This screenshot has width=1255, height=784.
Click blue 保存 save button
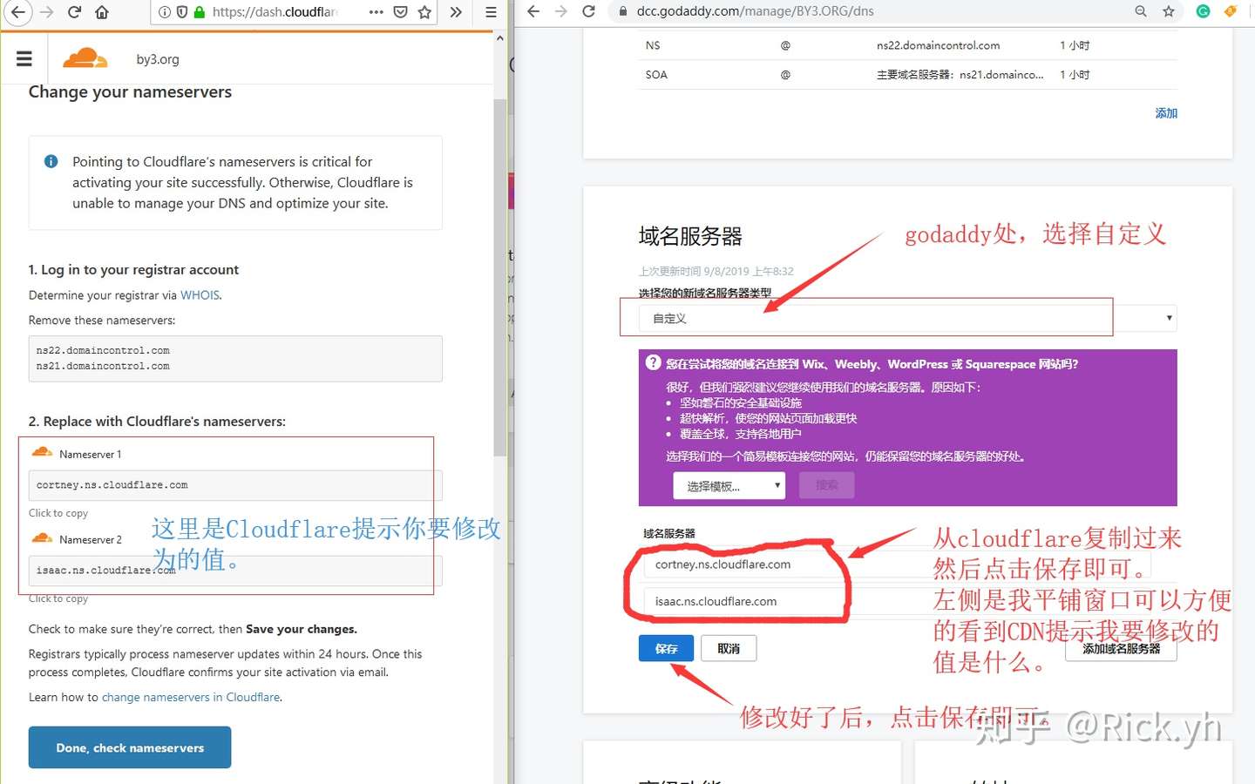tap(666, 648)
